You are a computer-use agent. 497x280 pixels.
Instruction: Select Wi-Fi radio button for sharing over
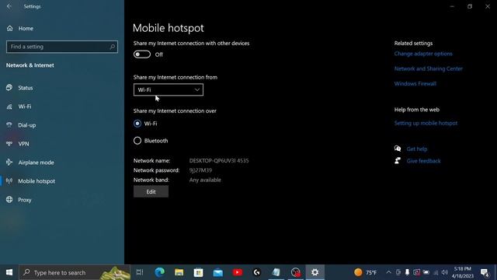(x=137, y=124)
